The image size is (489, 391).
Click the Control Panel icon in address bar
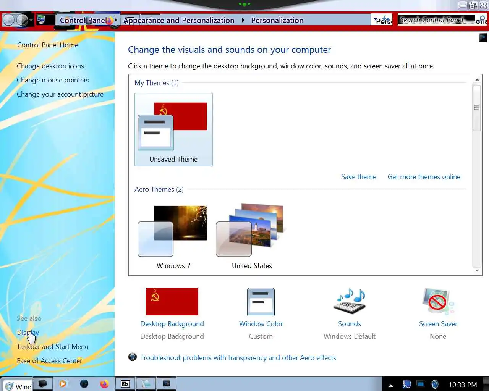[x=41, y=20]
